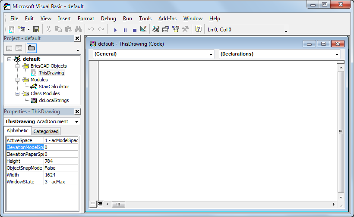
Task: Toggle Design Mode icon in toolbar
Action: [x=143, y=29]
